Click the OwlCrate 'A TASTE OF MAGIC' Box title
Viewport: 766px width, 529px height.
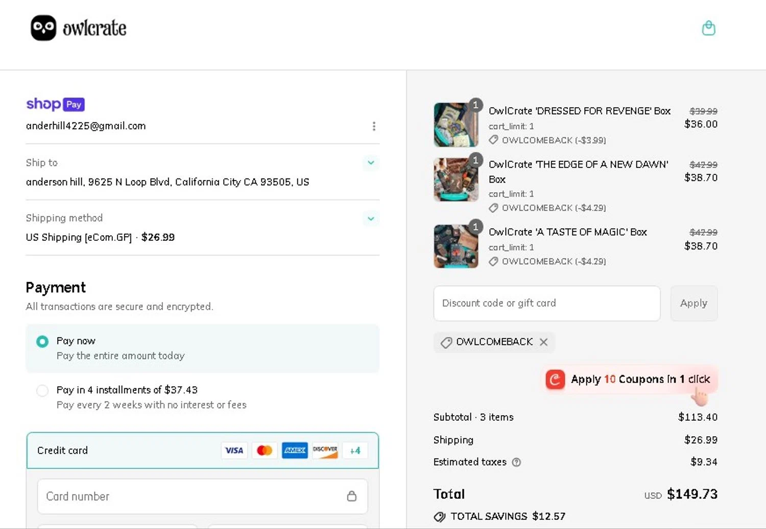(568, 232)
